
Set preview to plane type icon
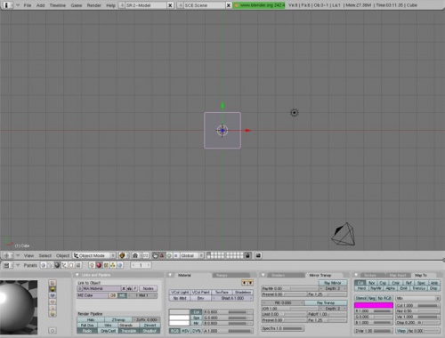click(53, 283)
